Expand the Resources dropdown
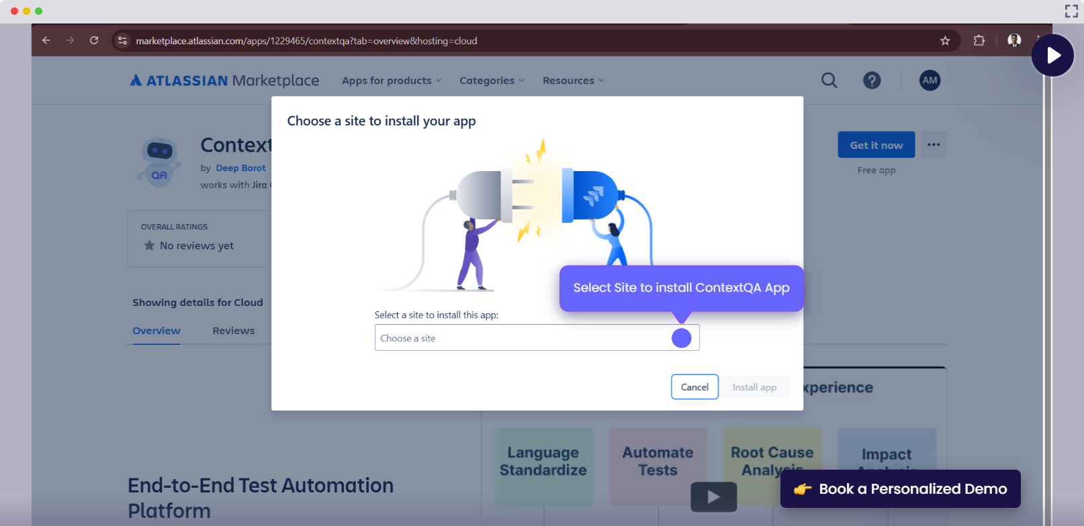Image resolution: width=1084 pixels, height=526 pixels. [573, 81]
